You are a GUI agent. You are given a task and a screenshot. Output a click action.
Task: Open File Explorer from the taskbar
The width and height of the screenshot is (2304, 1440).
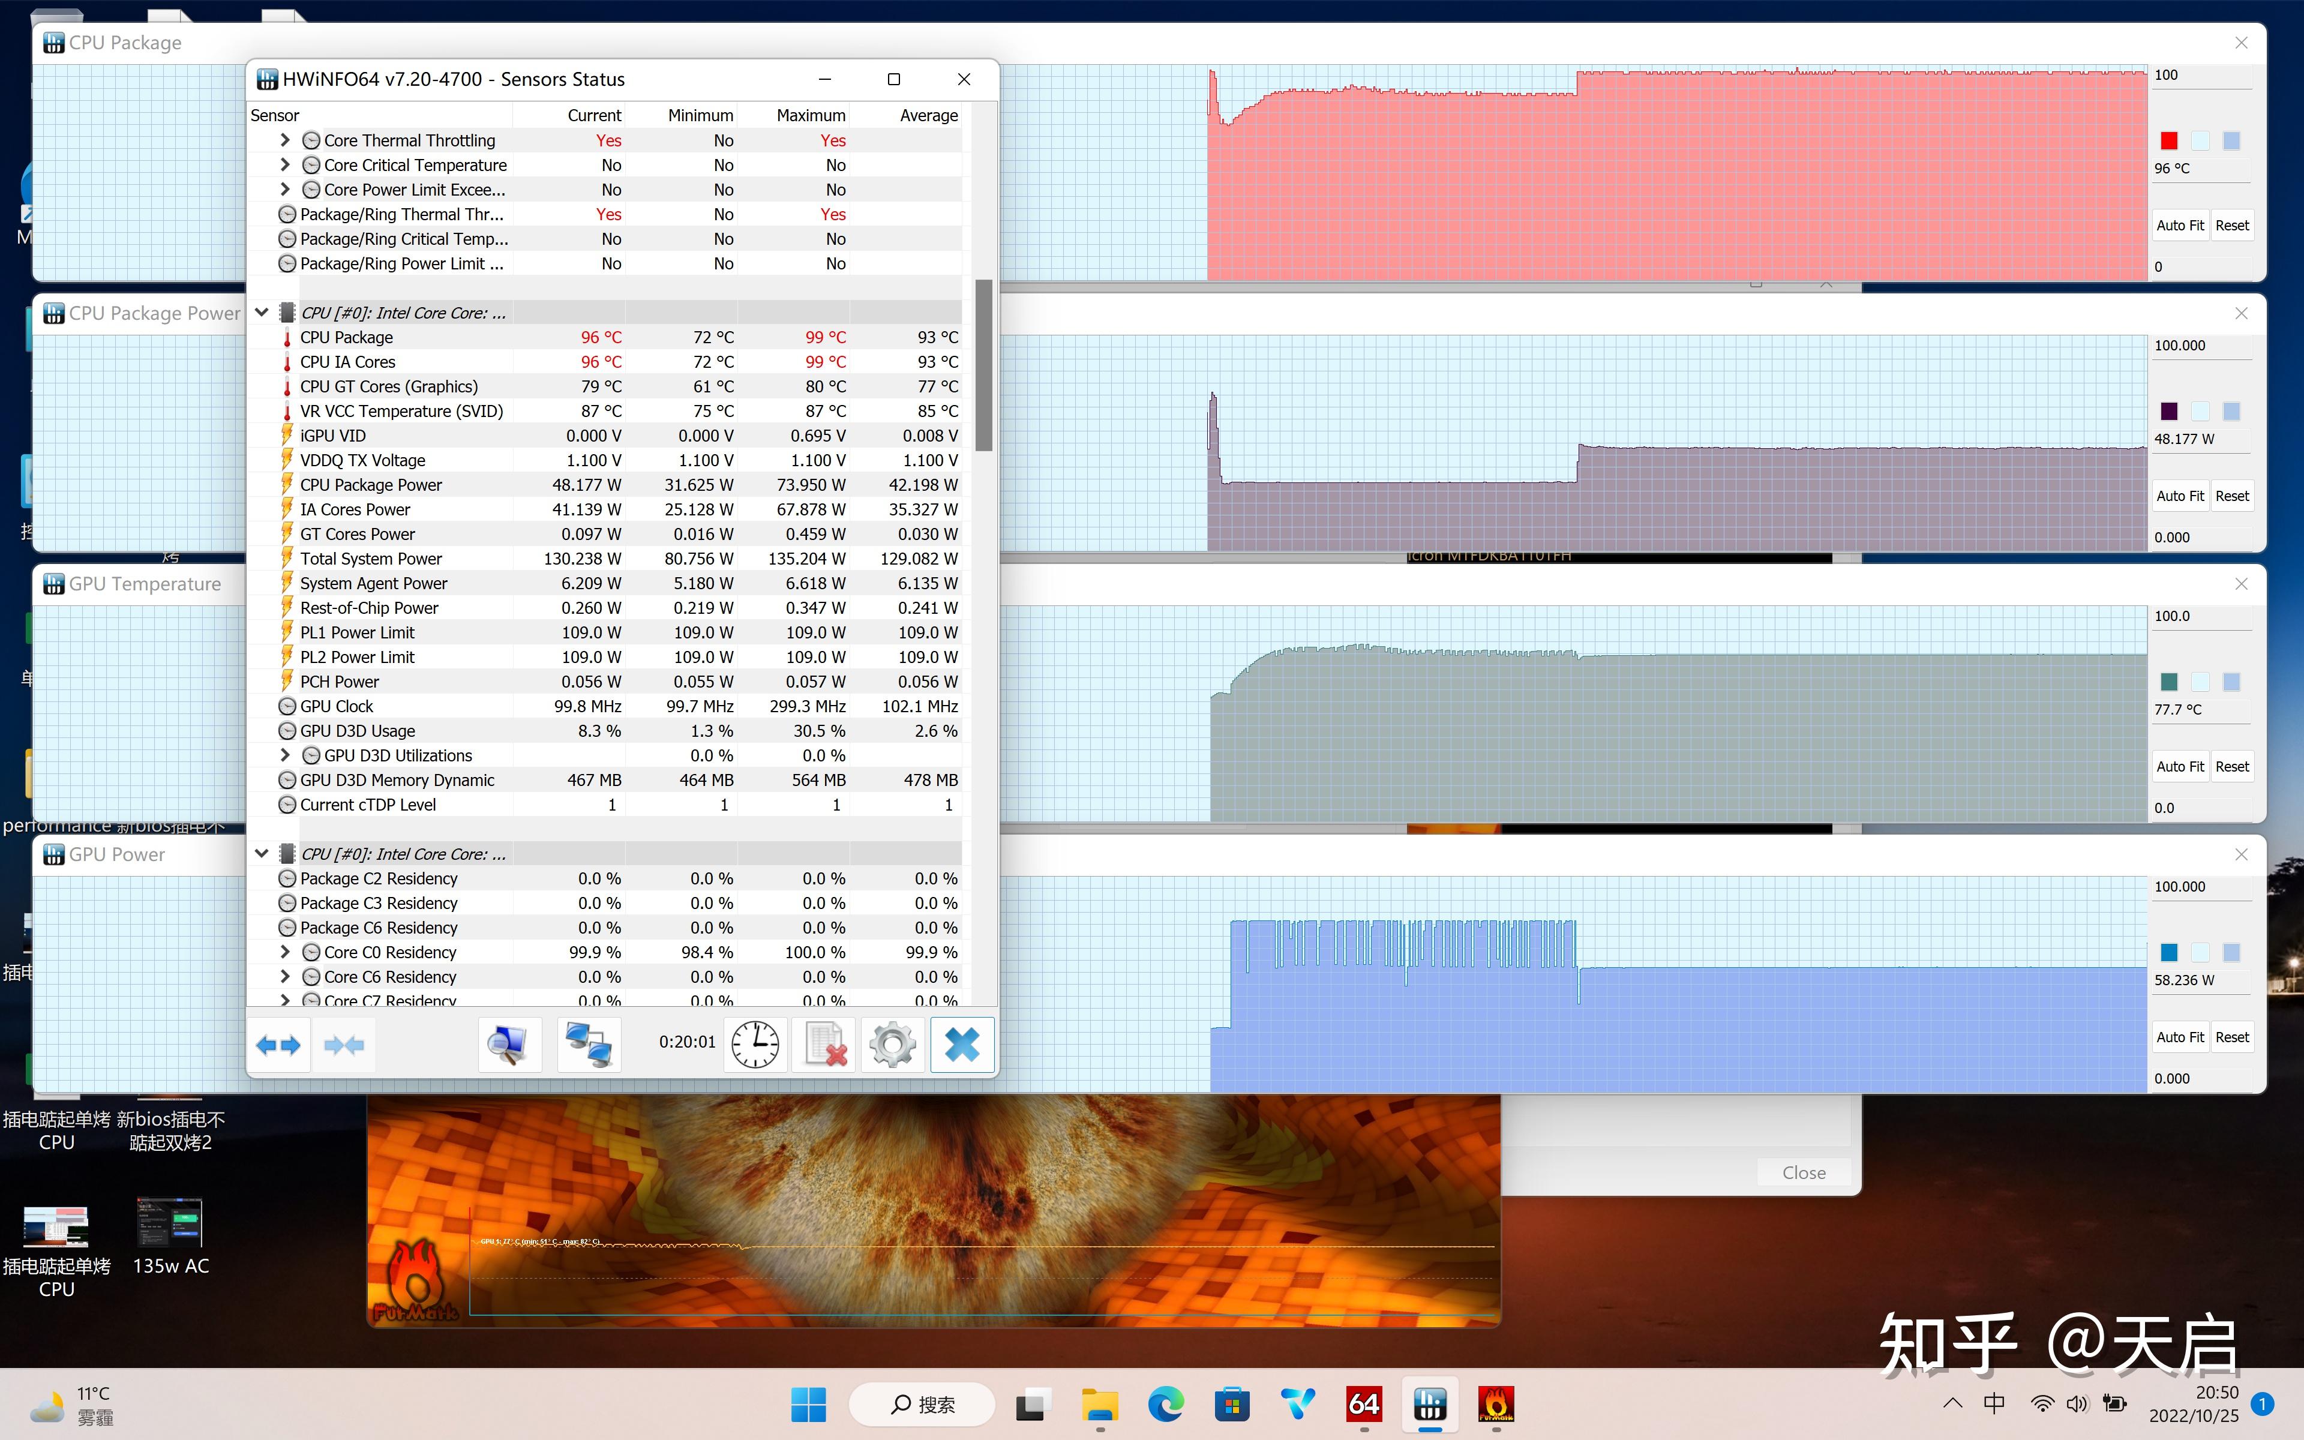[1100, 1404]
